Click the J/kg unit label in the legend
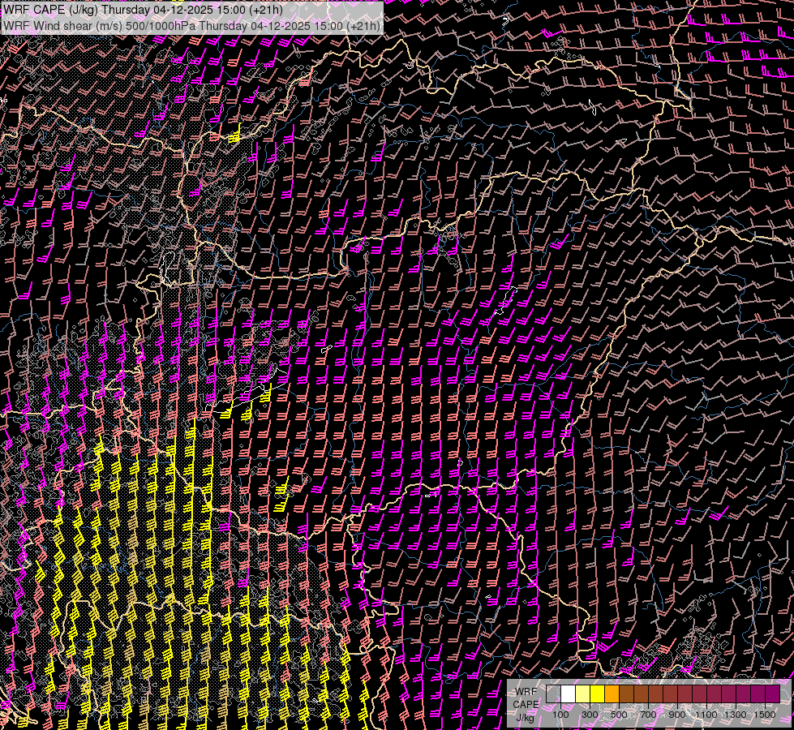 (525, 717)
